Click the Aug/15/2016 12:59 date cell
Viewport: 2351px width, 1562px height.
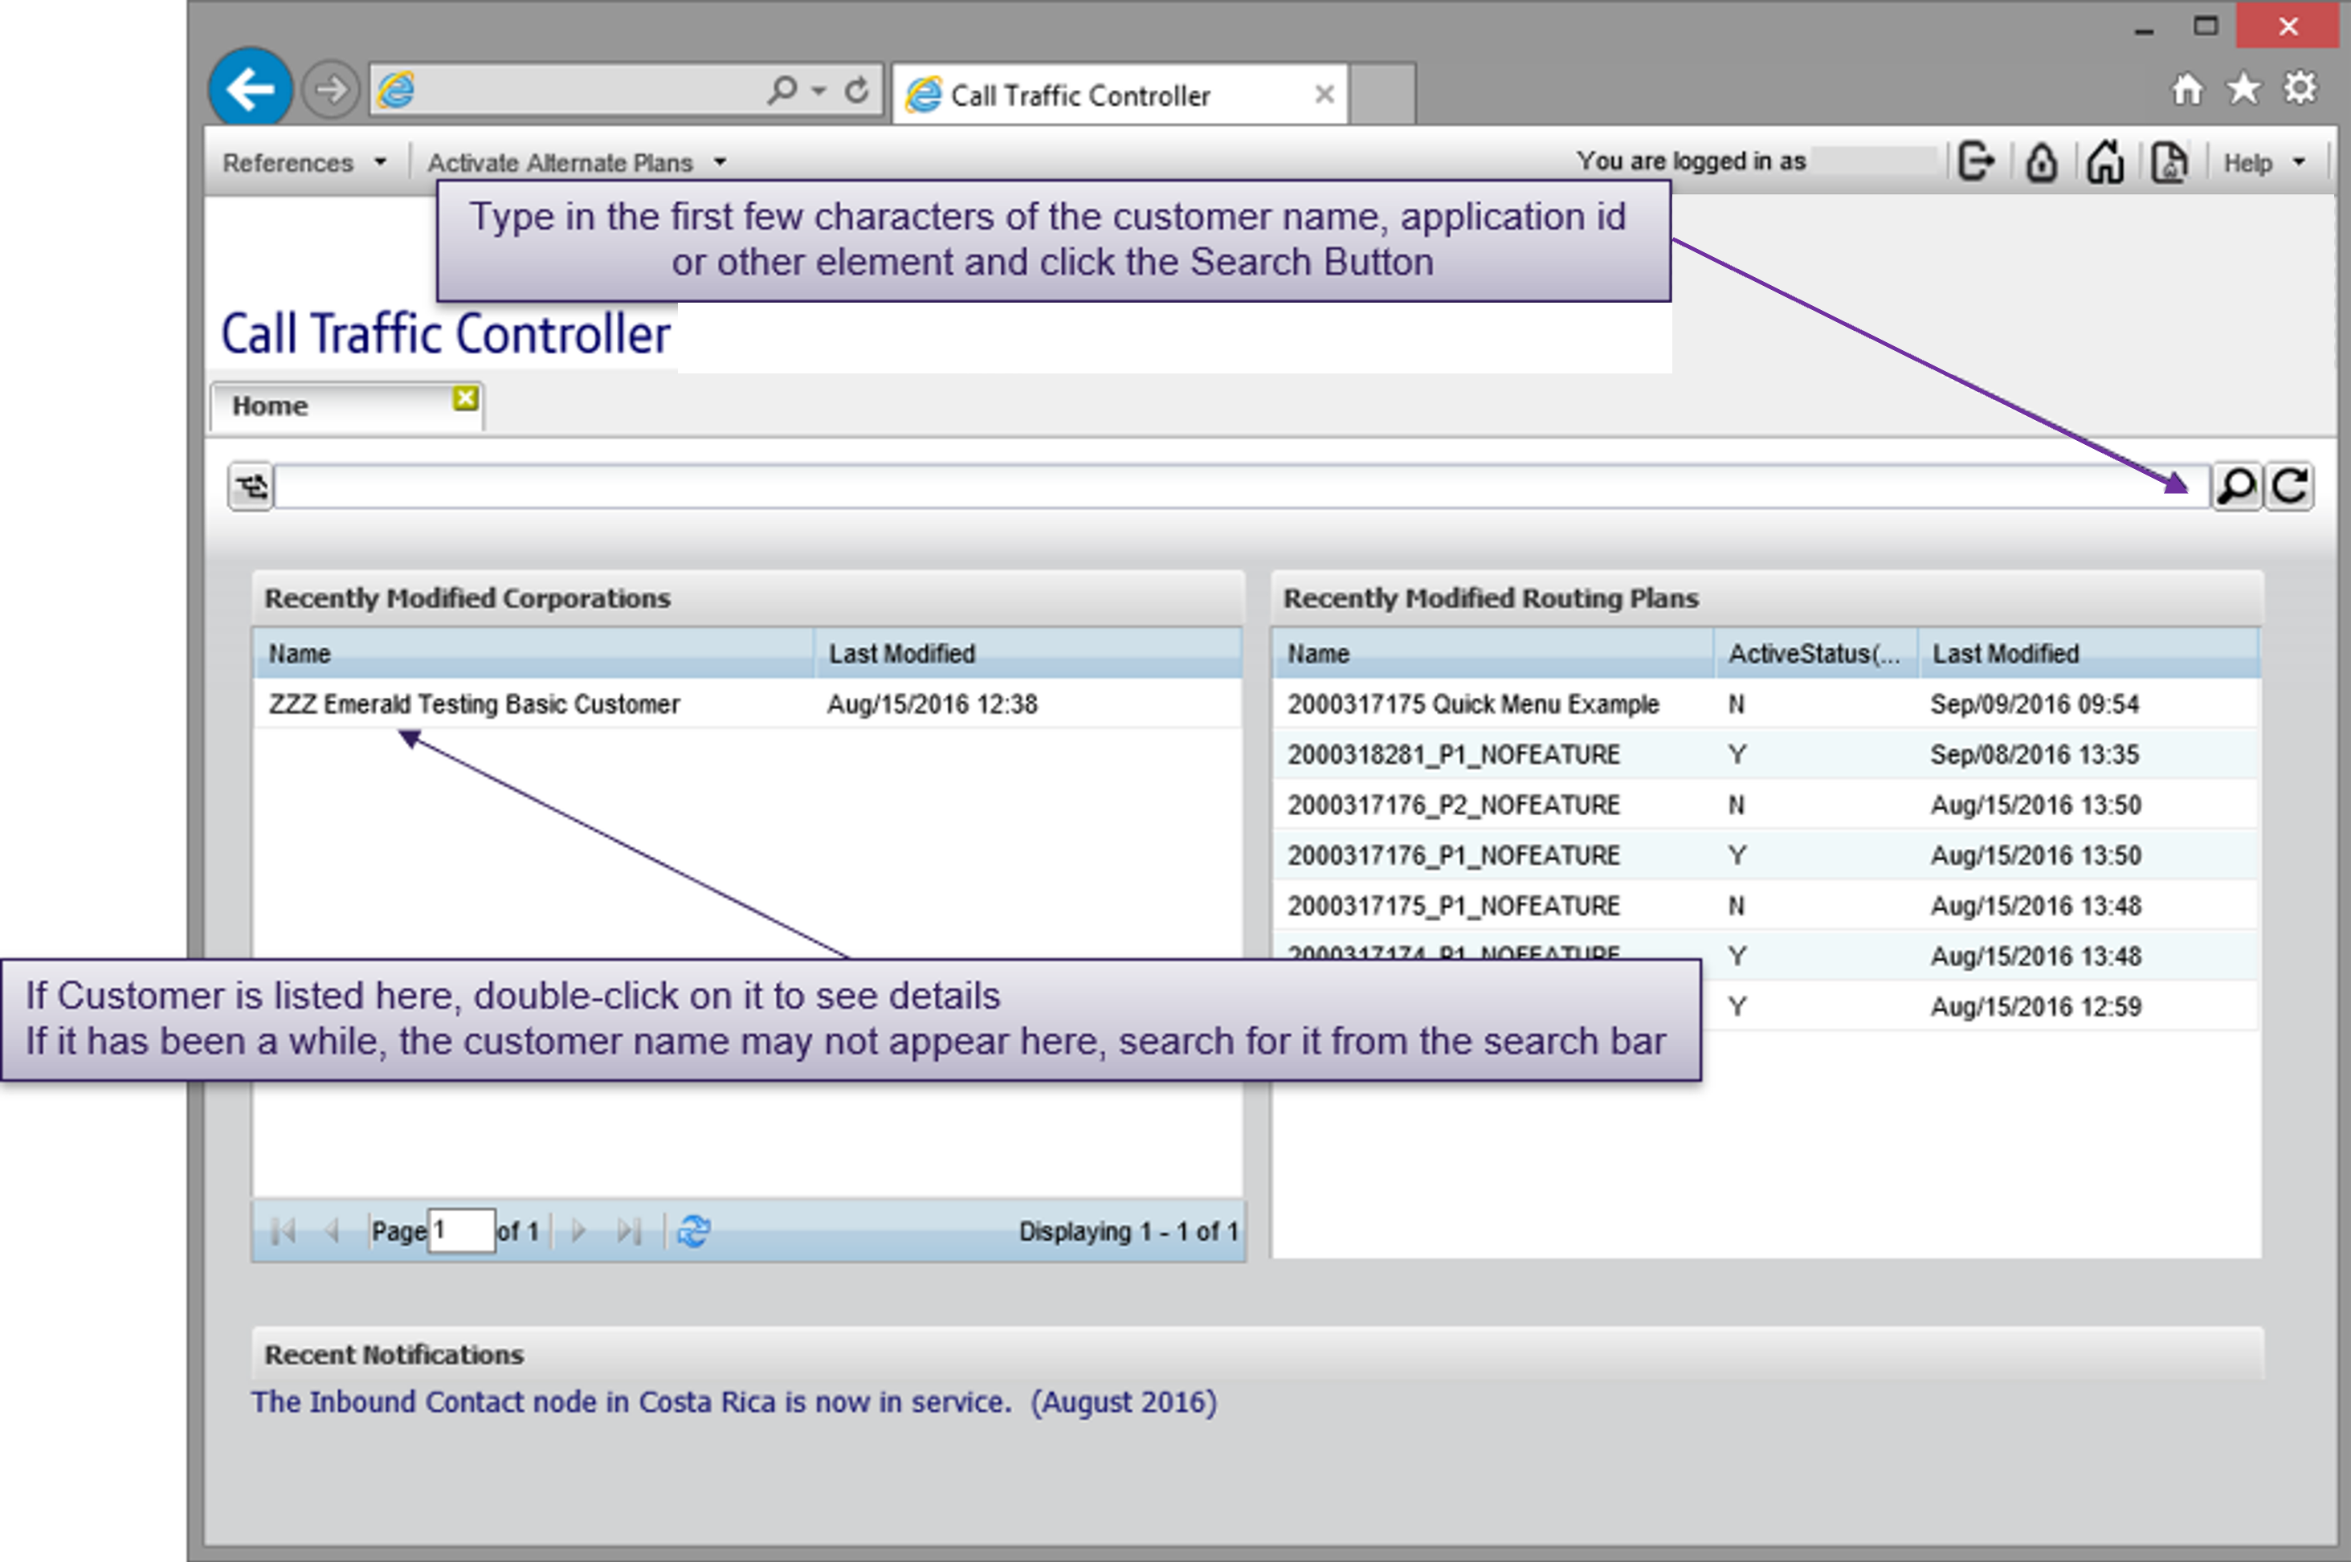click(x=2036, y=1006)
